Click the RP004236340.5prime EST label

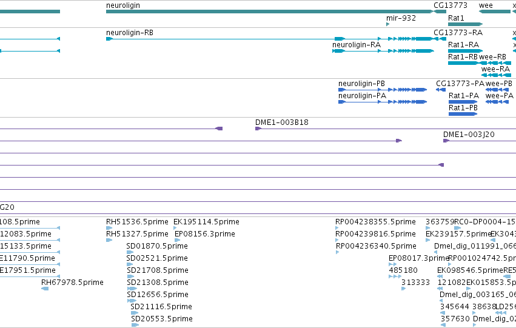(x=376, y=246)
